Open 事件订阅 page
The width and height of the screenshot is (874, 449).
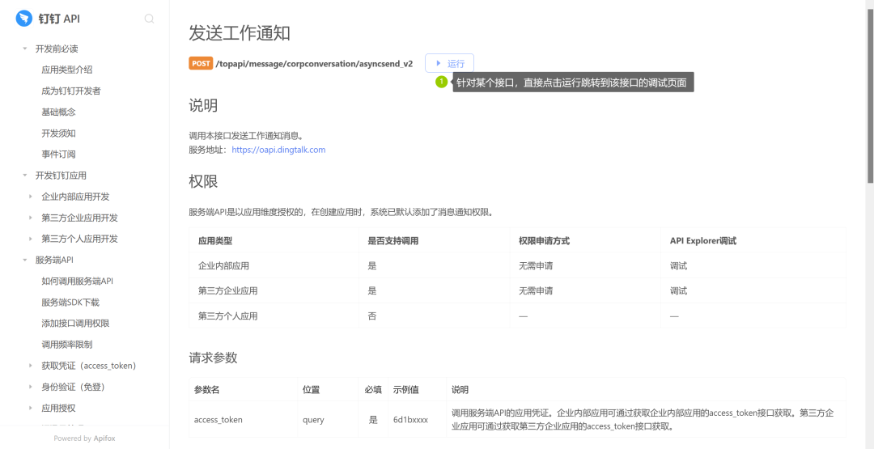[x=58, y=155]
